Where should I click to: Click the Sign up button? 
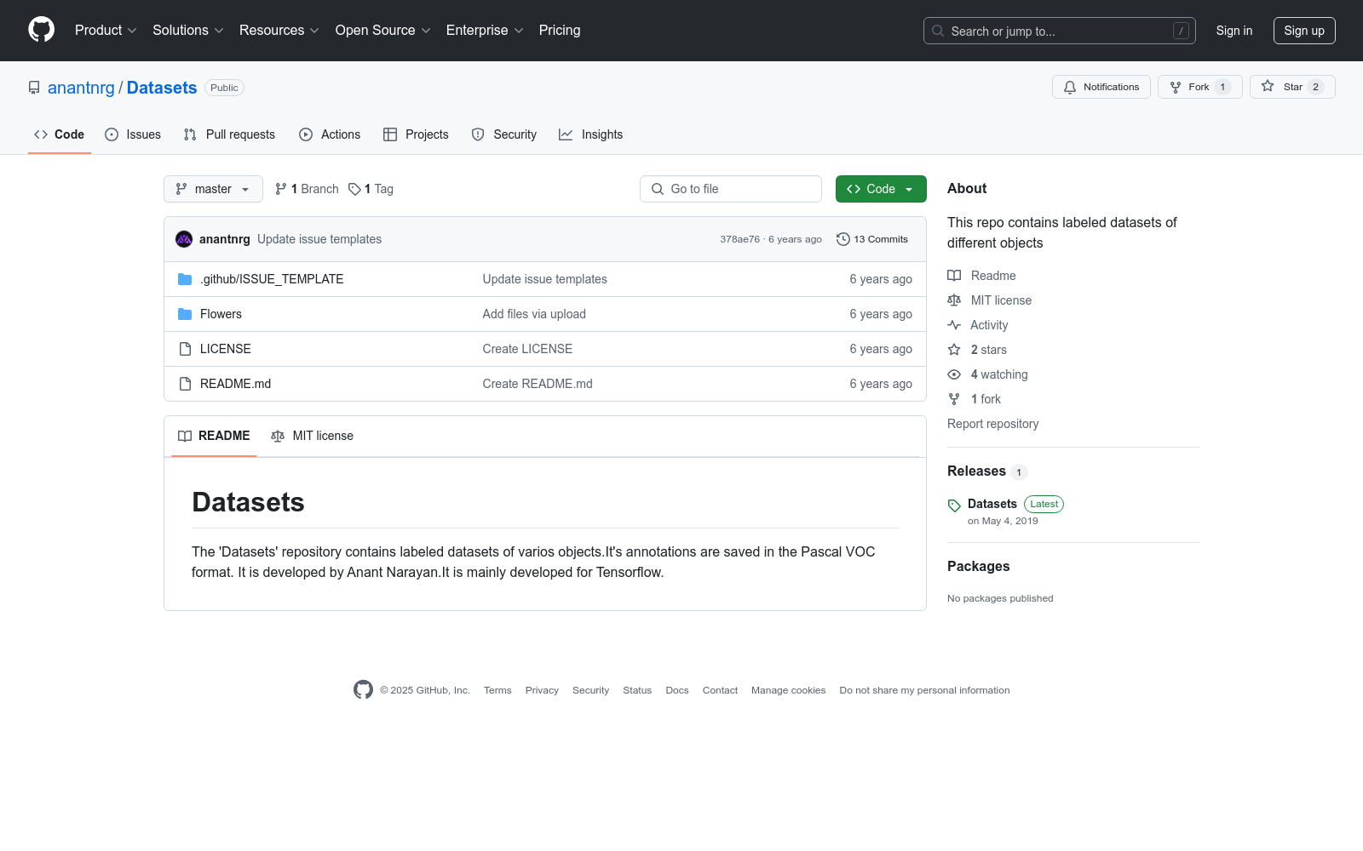[x=1304, y=31]
